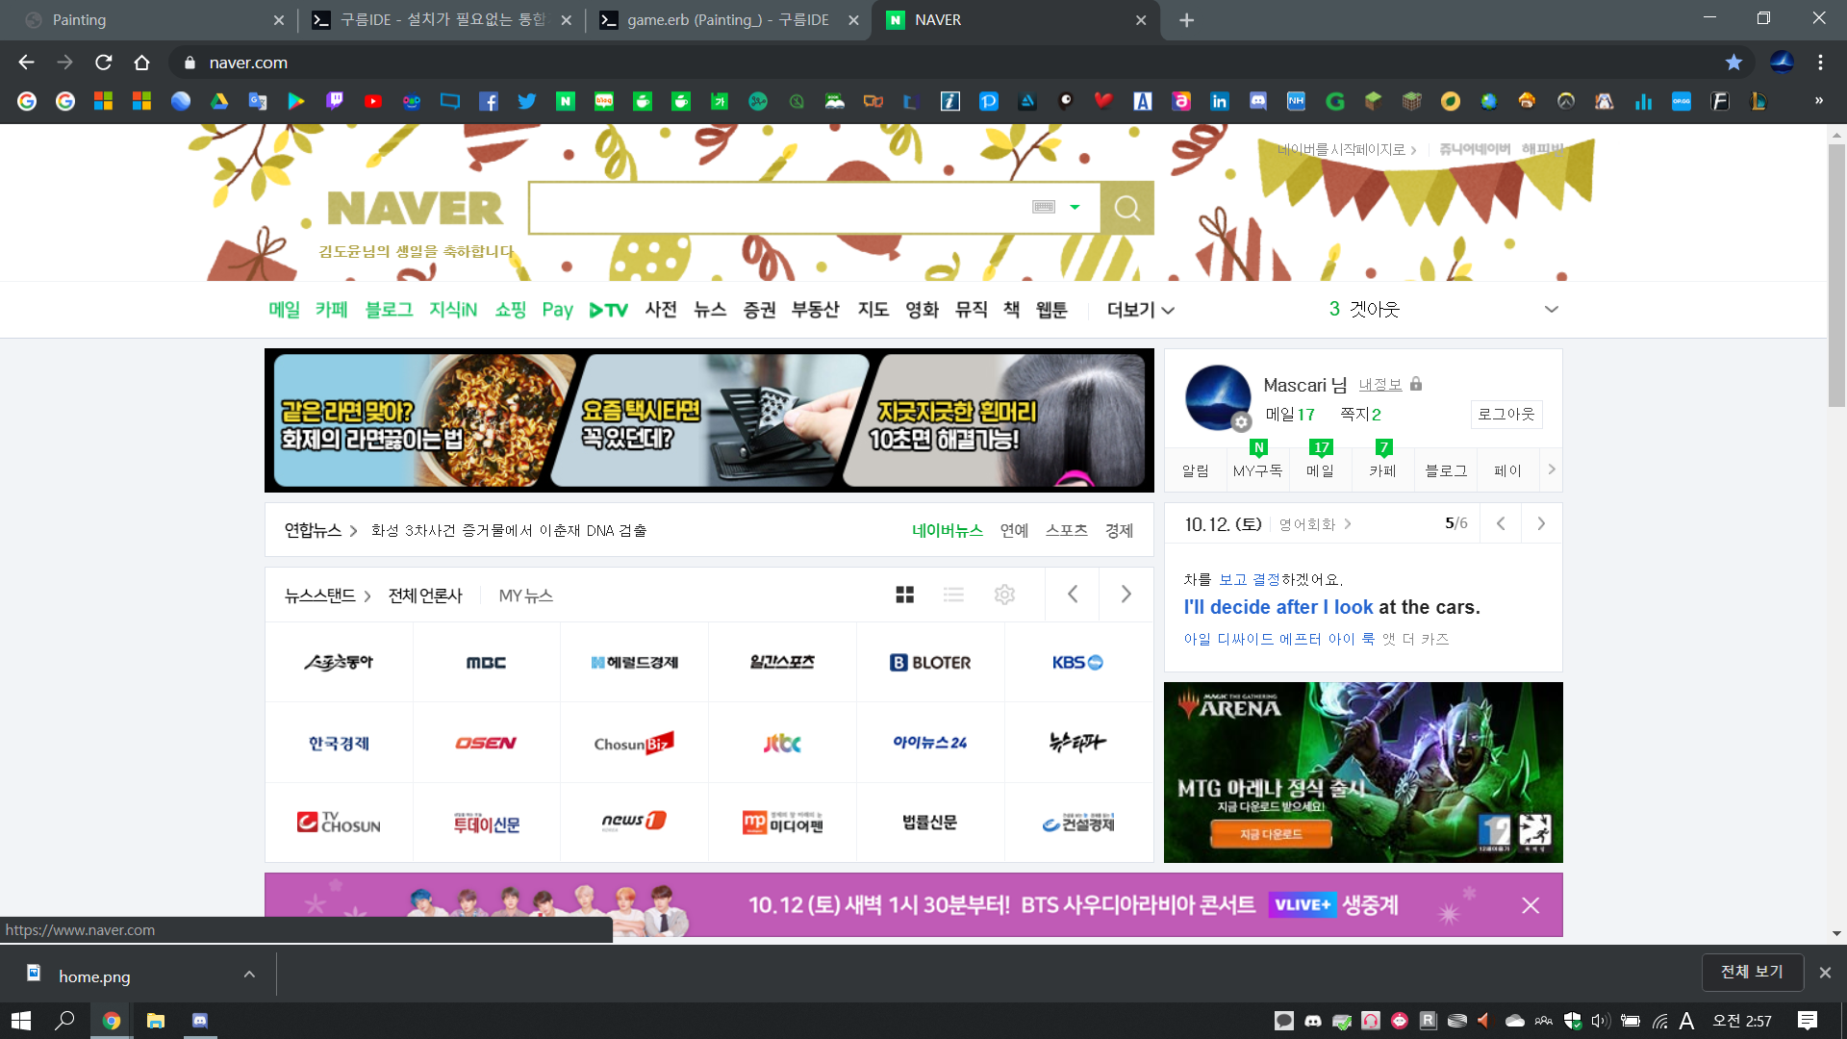
Task: Open the 알림 tab in profile box
Action: tap(1196, 470)
